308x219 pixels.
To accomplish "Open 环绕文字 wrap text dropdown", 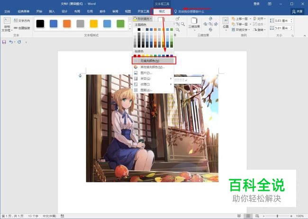I will 241,30.
